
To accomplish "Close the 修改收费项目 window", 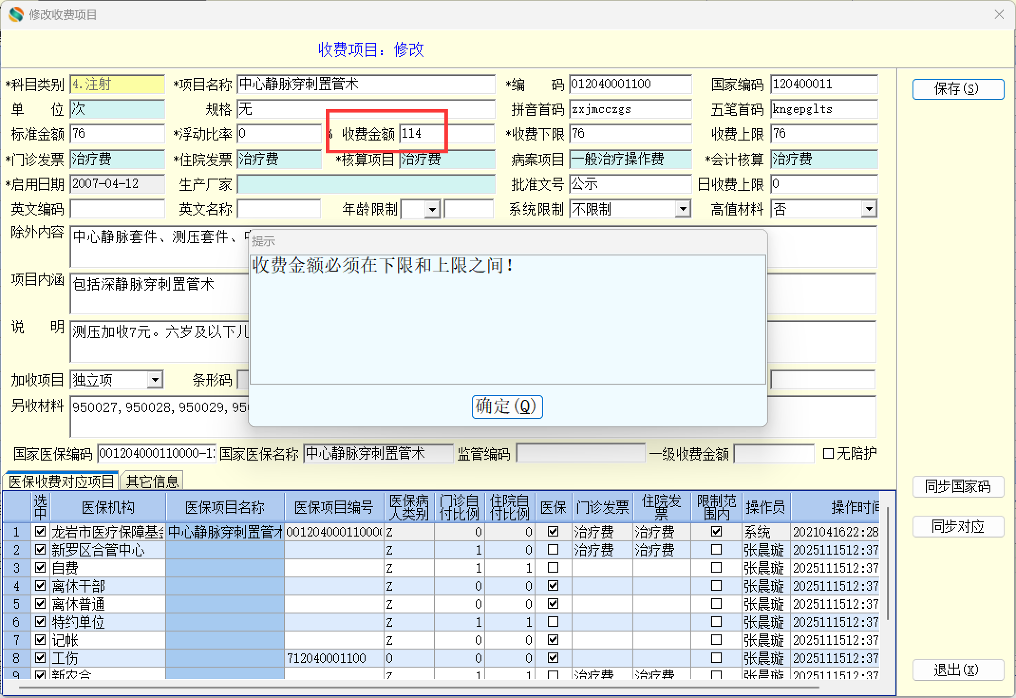I will (x=999, y=15).
